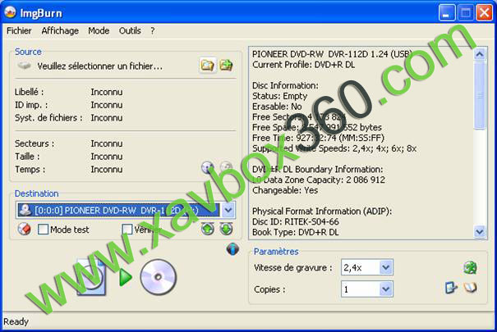
Task: Open the Mode menu
Action: click(x=99, y=30)
